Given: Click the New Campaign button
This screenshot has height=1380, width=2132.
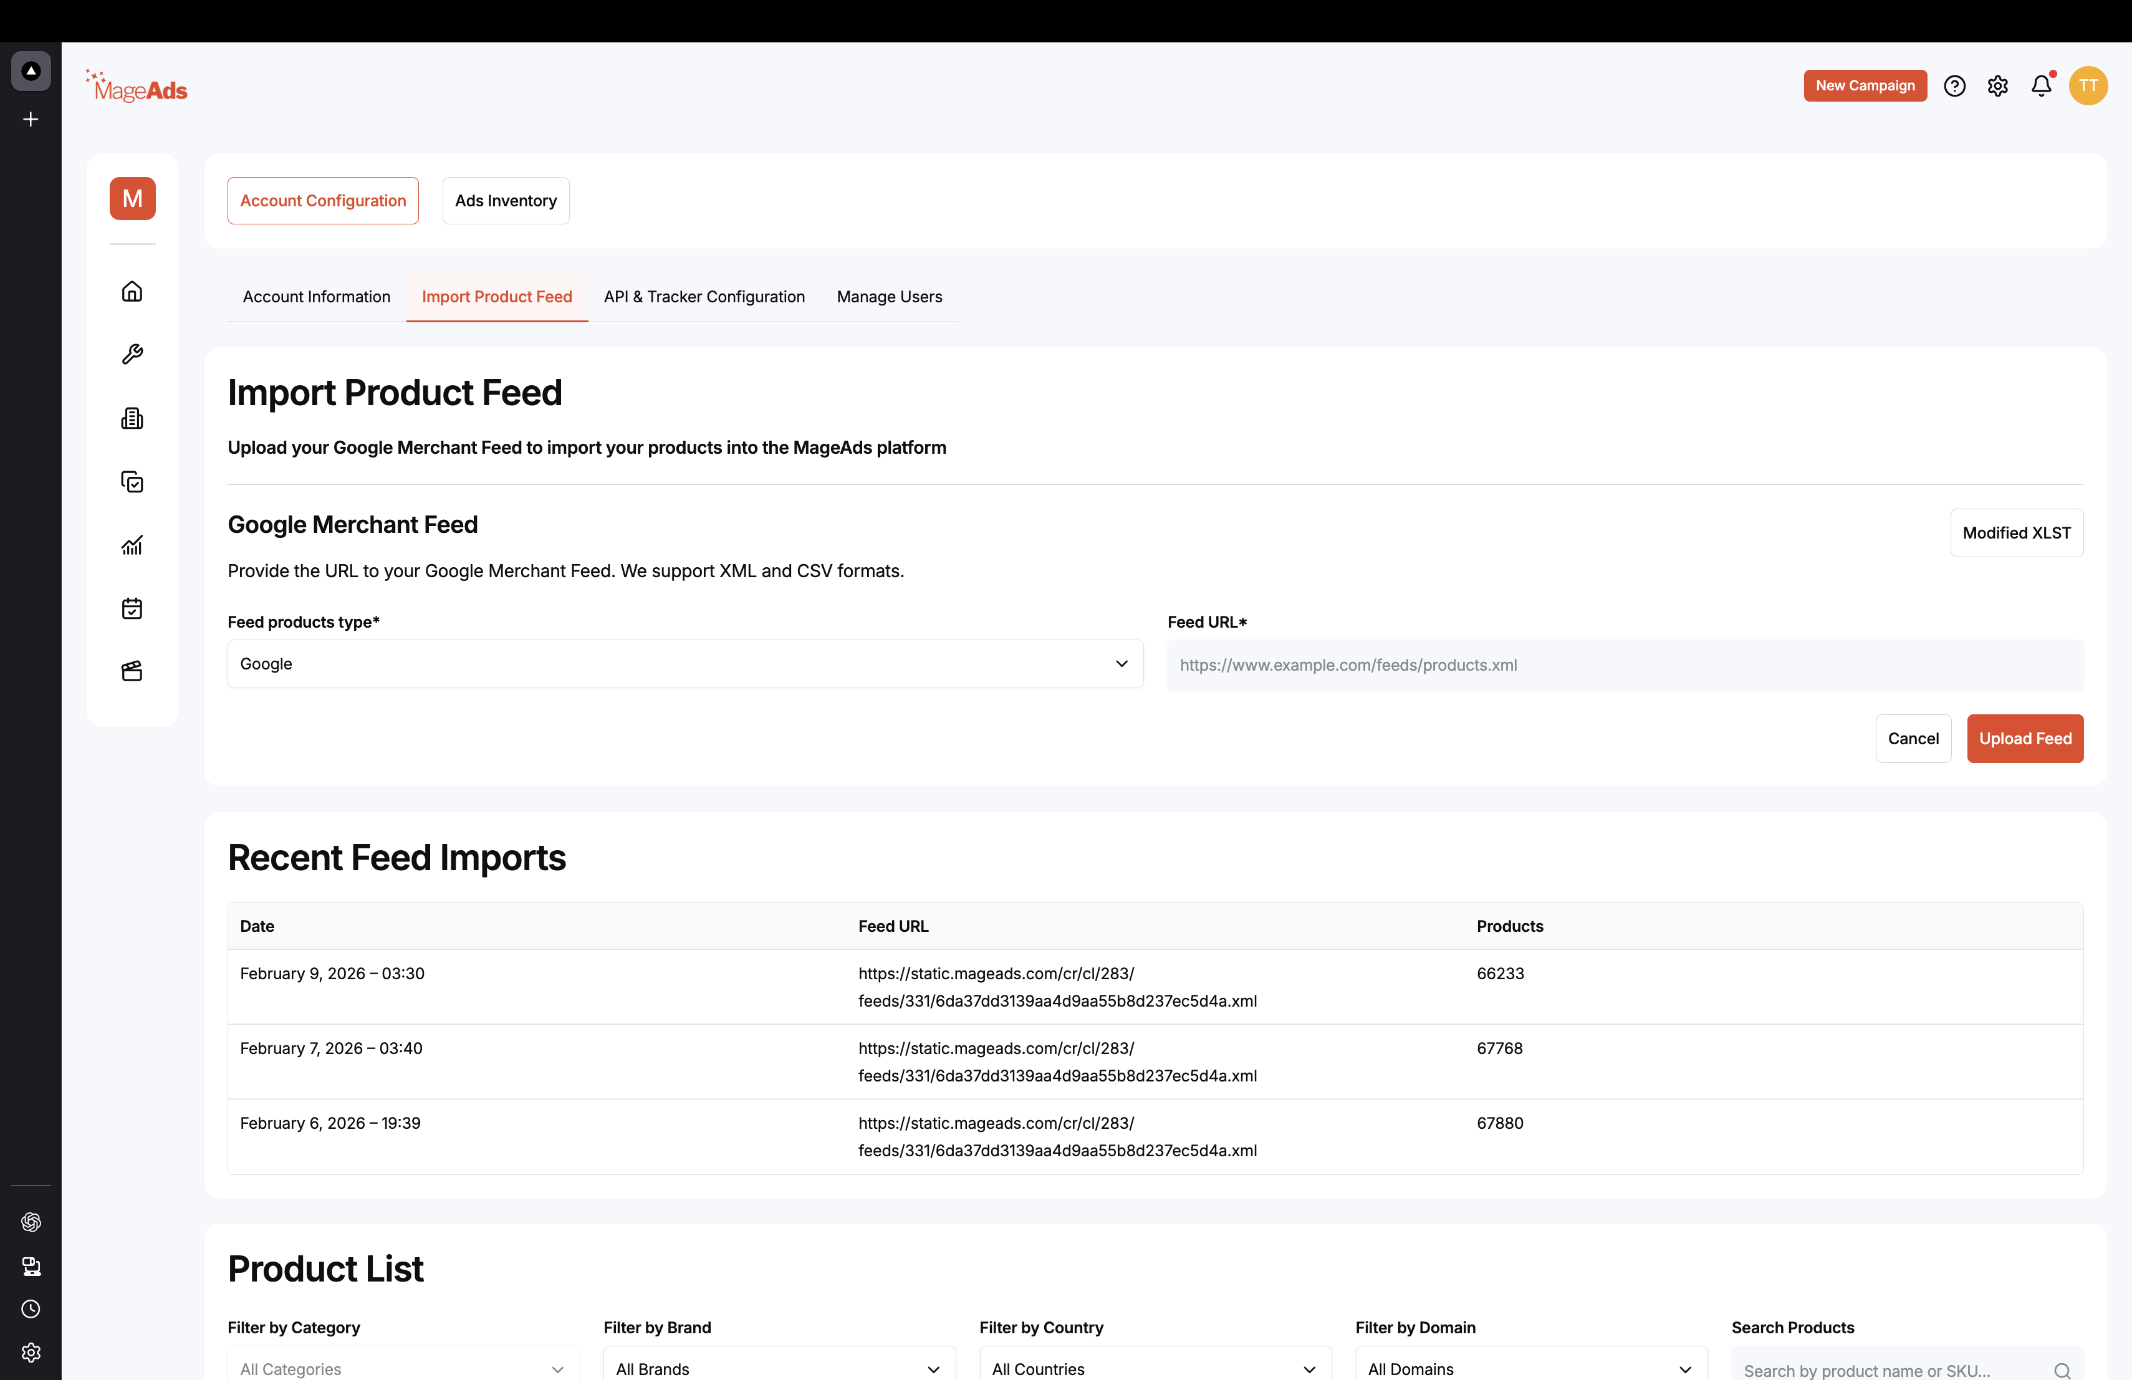Looking at the screenshot, I should [1865, 86].
